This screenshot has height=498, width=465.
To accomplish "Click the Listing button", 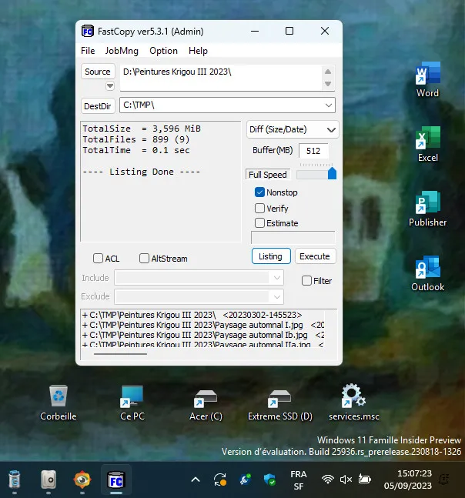I will point(271,256).
